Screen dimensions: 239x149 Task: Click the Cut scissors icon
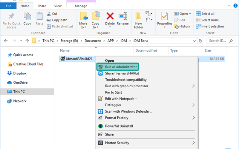[x=49, y=14]
